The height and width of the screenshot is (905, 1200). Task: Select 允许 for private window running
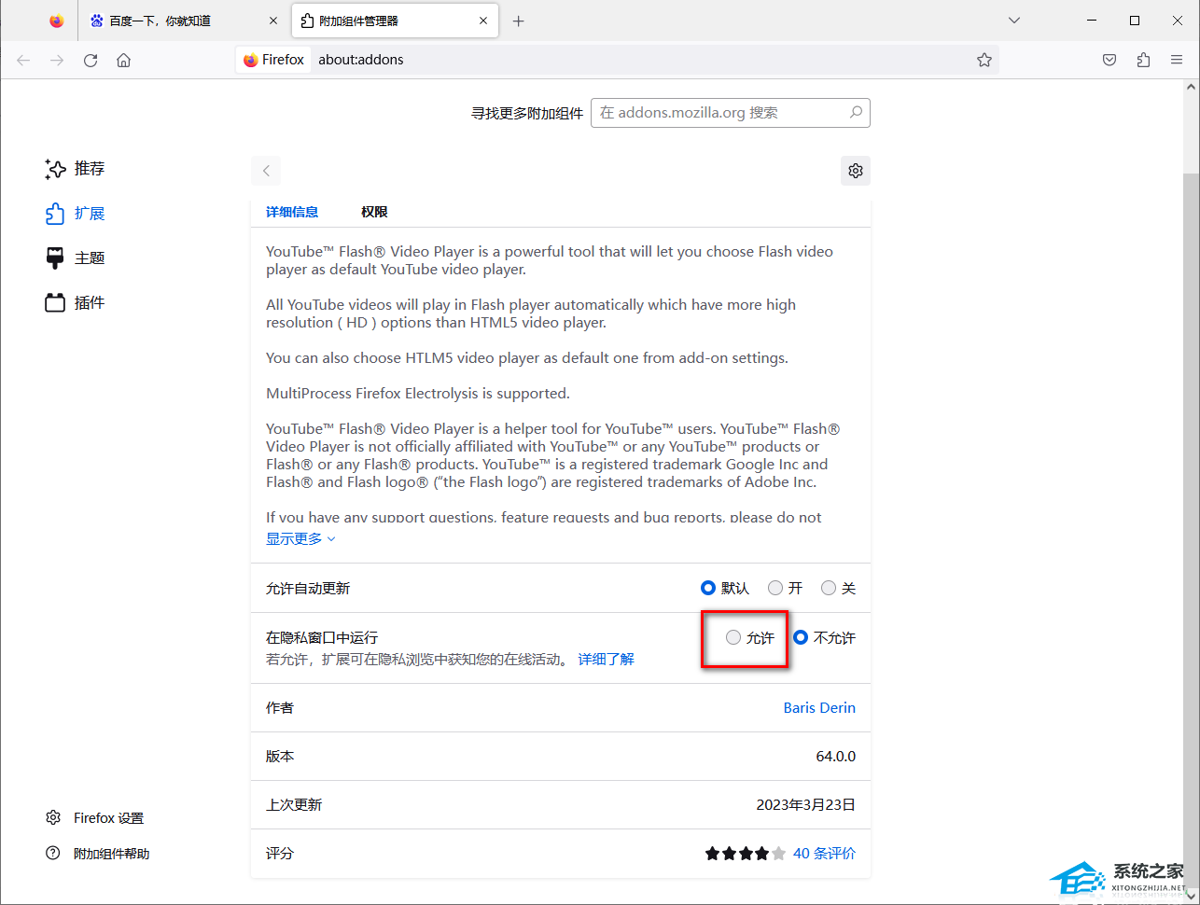point(733,637)
